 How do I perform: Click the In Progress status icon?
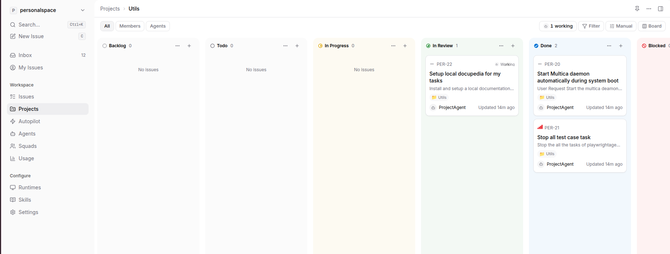tap(320, 46)
